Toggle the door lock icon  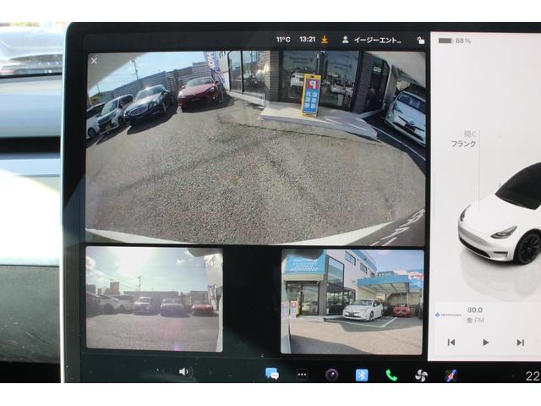coord(420,40)
